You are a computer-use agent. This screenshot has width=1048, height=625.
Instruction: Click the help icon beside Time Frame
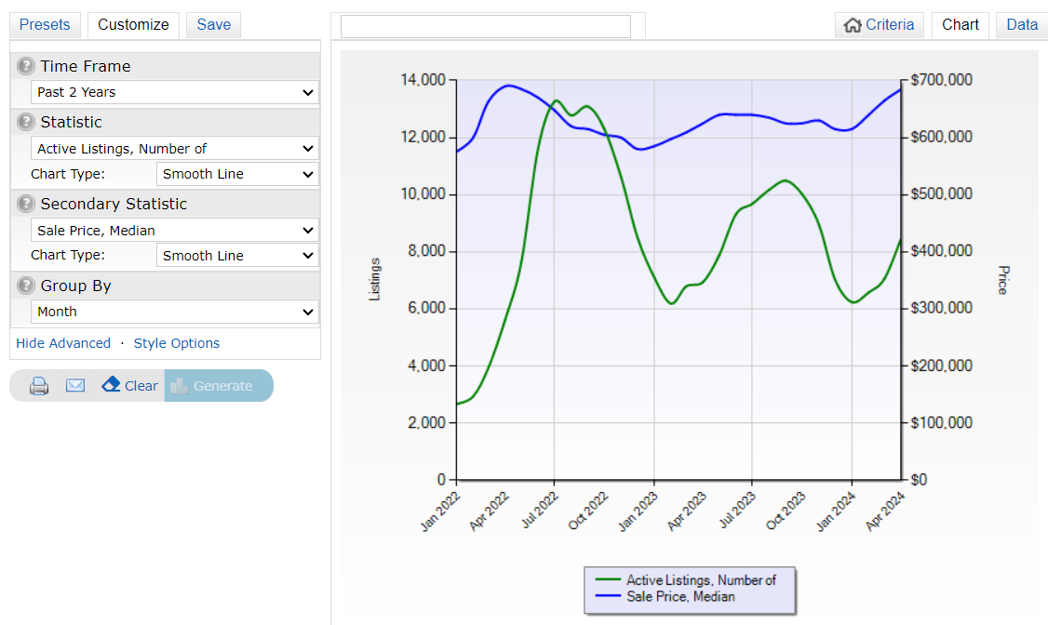(26, 67)
